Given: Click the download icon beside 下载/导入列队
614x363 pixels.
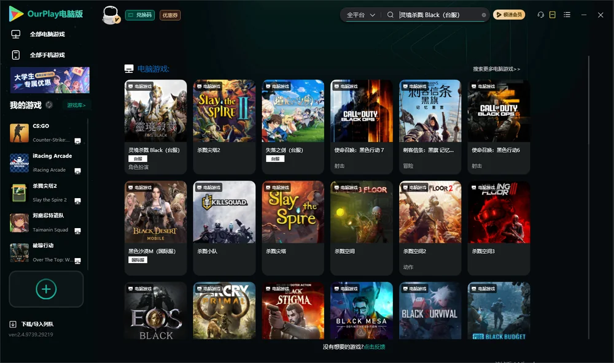Looking at the screenshot, I should coord(13,324).
